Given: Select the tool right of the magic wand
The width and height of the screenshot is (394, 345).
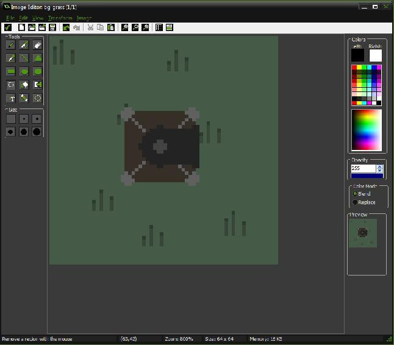Looking at the screenshot, I should (x=37, y=85).
